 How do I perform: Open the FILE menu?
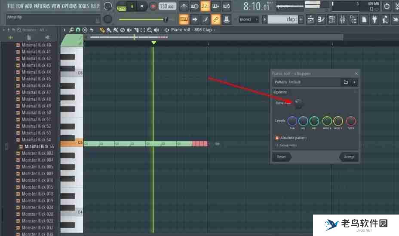click(11, 6)
